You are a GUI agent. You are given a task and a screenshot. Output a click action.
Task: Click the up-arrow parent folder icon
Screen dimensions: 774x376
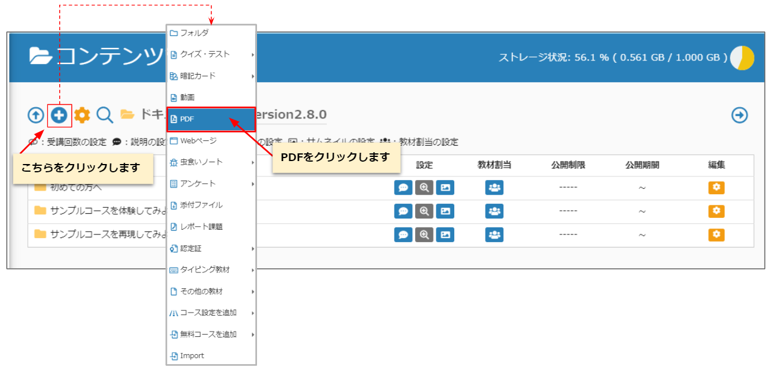[36, 115]
